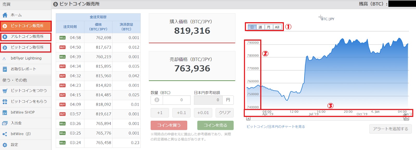Click the +0.01 quantity button
The image size is (416, 150).
coord(203,113)
